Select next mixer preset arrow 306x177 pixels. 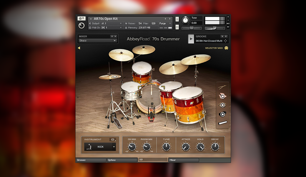(115, 36)
